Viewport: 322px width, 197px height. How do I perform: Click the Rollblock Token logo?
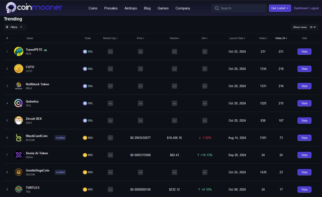tap(19, 86)
